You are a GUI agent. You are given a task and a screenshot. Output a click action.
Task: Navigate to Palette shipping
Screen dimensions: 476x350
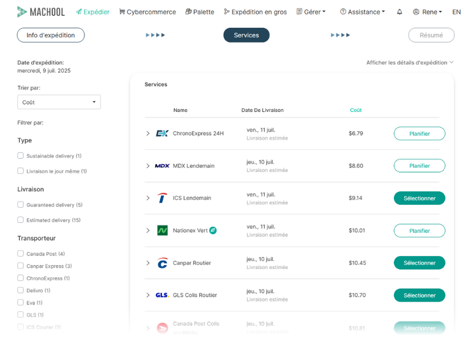point(200,12)
